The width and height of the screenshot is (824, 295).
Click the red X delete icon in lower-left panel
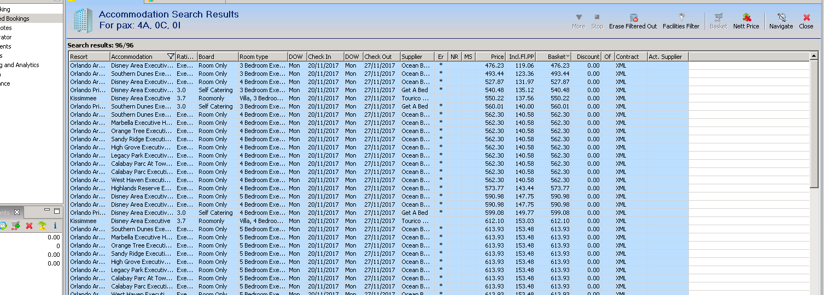coord(30,225)
